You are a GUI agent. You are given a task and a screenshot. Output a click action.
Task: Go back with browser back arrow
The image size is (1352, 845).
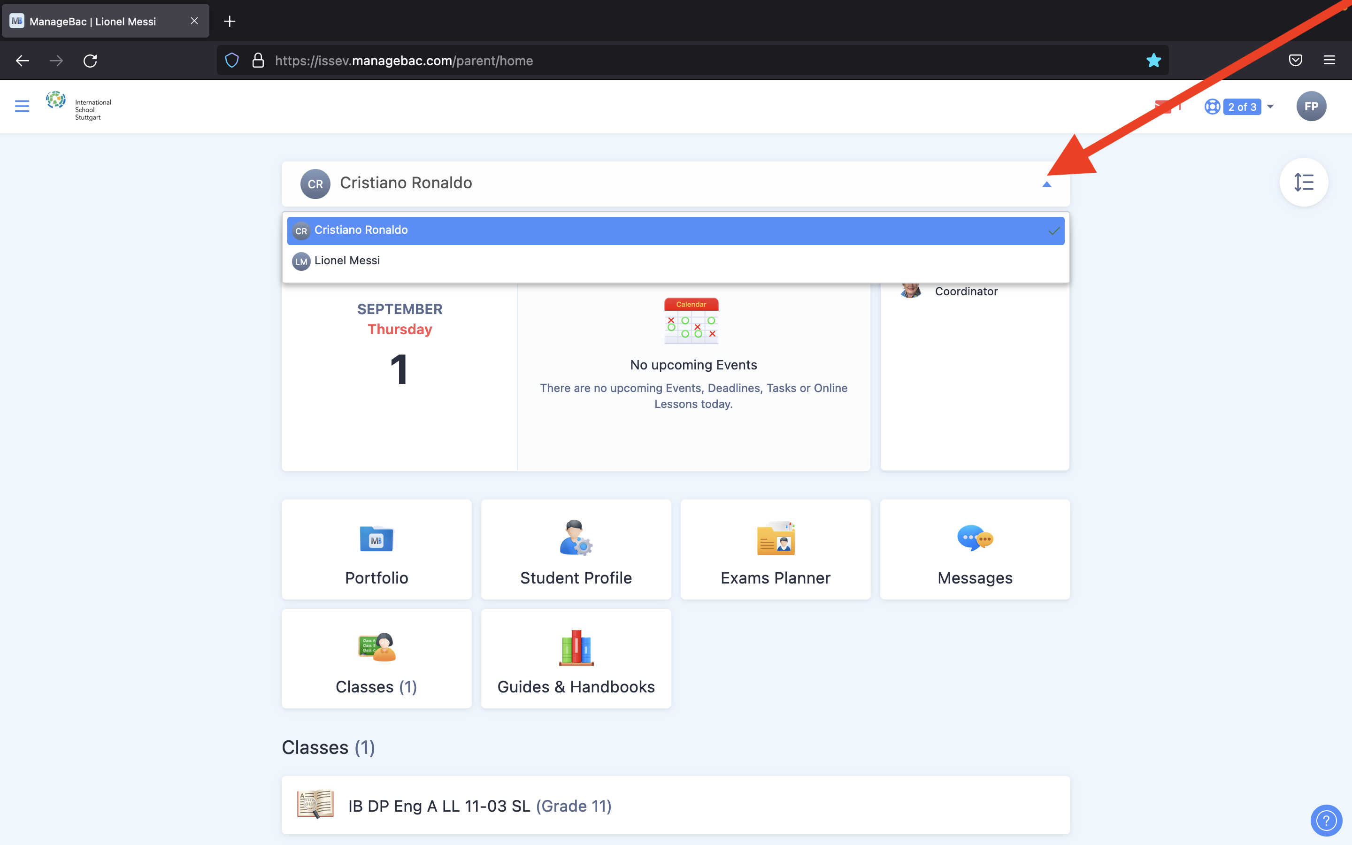(x=23, y=61)
